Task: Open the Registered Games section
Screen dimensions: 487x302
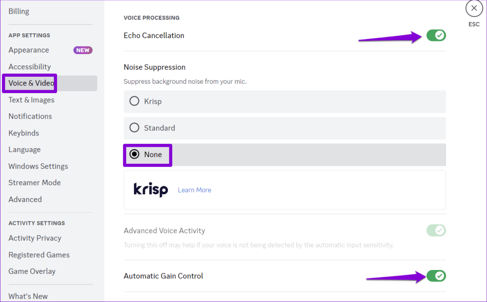Action: 39,254
